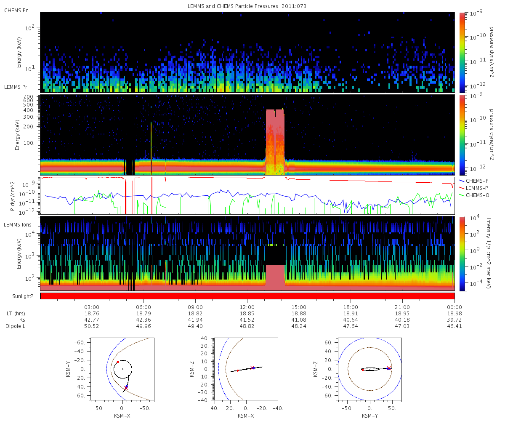The height and width of the screenshot is (421, 505).
Task: Click the 18:00 time axis label
Action: [351, 307]
